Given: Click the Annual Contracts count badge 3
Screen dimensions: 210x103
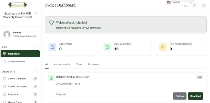Looking at the screenshot, I should (35, 79).
